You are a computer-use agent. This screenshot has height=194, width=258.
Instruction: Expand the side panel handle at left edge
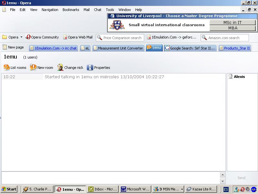click(x=1, y=118)
